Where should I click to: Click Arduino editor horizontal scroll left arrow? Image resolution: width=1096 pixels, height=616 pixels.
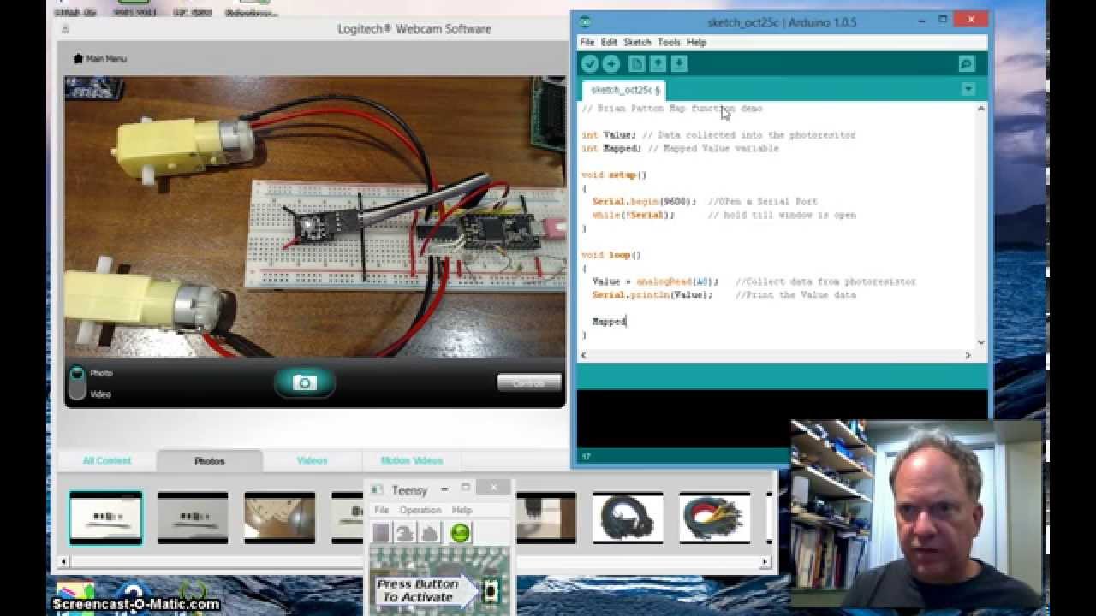(x=585, y=355)
